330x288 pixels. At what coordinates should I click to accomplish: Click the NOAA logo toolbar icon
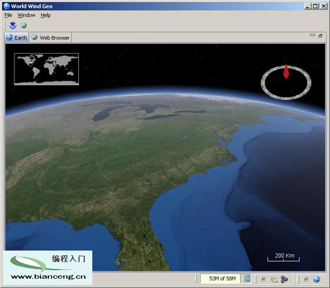coord(13,25)
